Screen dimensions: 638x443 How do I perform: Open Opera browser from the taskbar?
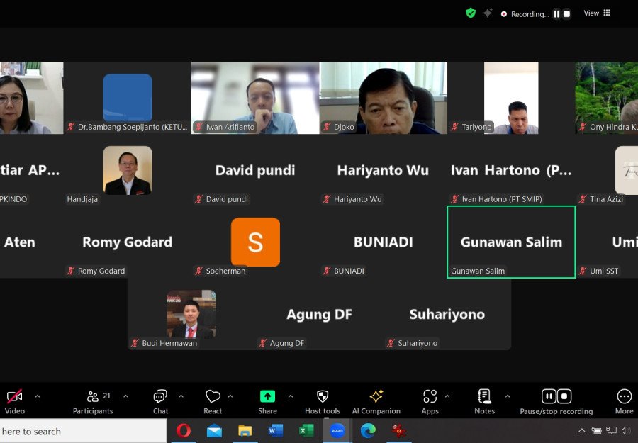pyautogui.click(x=183, y=430)
